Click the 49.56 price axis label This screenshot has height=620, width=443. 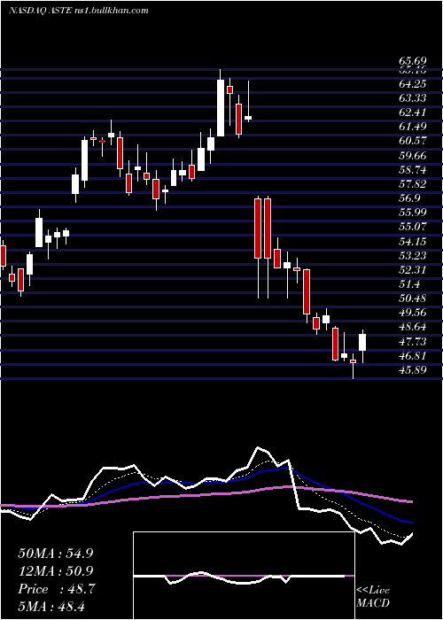point(413,313)
